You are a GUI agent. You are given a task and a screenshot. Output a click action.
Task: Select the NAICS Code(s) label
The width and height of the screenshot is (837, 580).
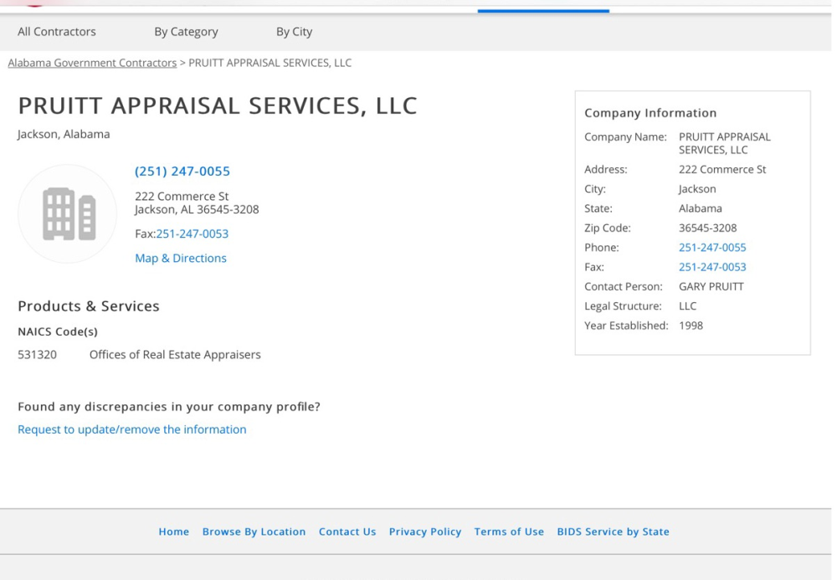[x=58, y=331]
